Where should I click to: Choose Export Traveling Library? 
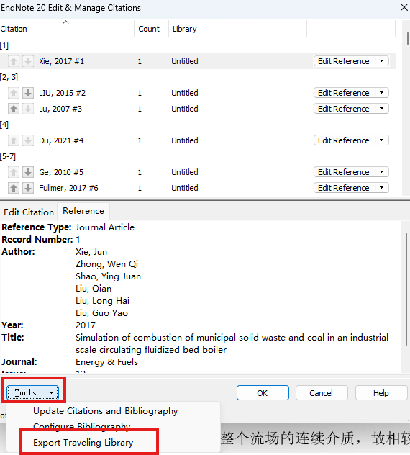click(83, 443)
